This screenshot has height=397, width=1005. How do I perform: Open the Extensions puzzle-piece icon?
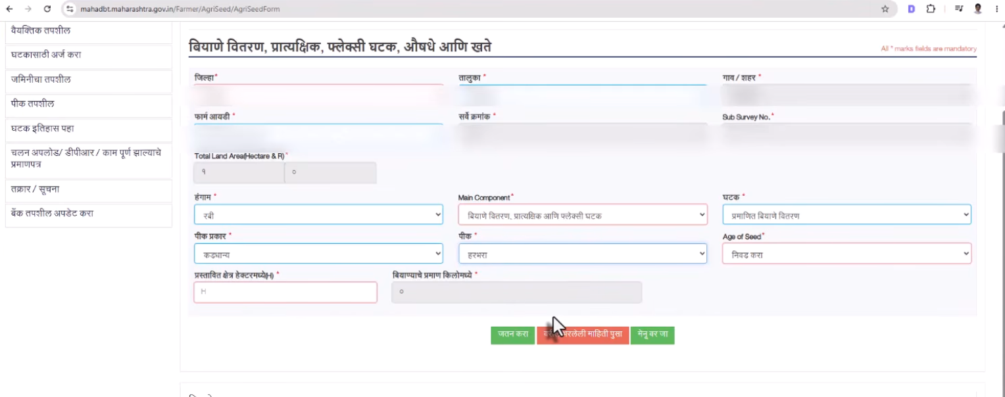pos(931,9)
